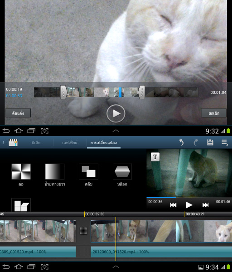Switch to the มีเดีย tab
Image resolution: width=232 pixels, height=272 pixels.
click(x=36, y=143)
